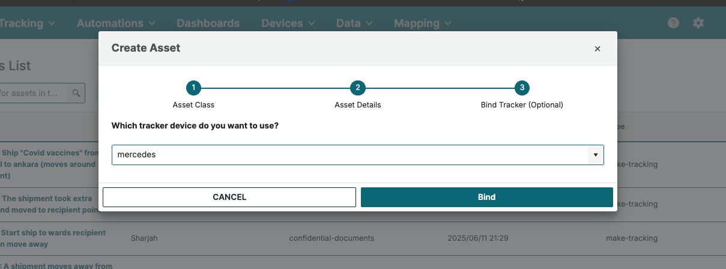Click the help question mark icon
The image size is (726, 269).
coord(673,23)
